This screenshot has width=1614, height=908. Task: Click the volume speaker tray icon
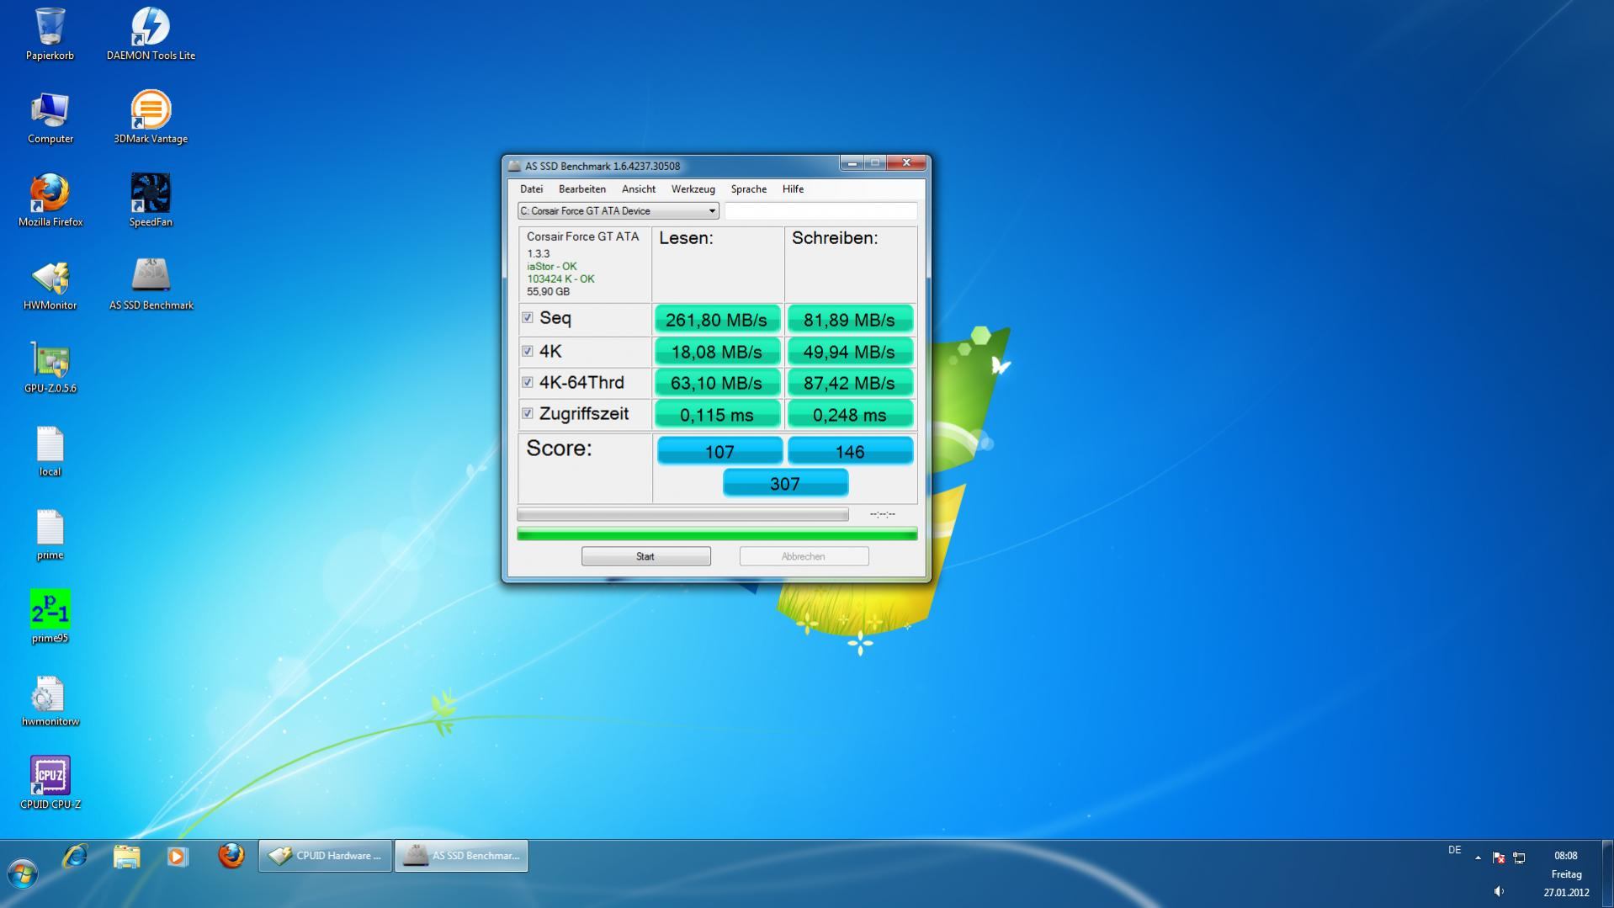pos(1499,891)
